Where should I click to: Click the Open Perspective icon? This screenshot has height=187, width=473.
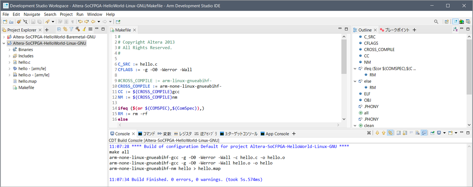coord(447,22)
